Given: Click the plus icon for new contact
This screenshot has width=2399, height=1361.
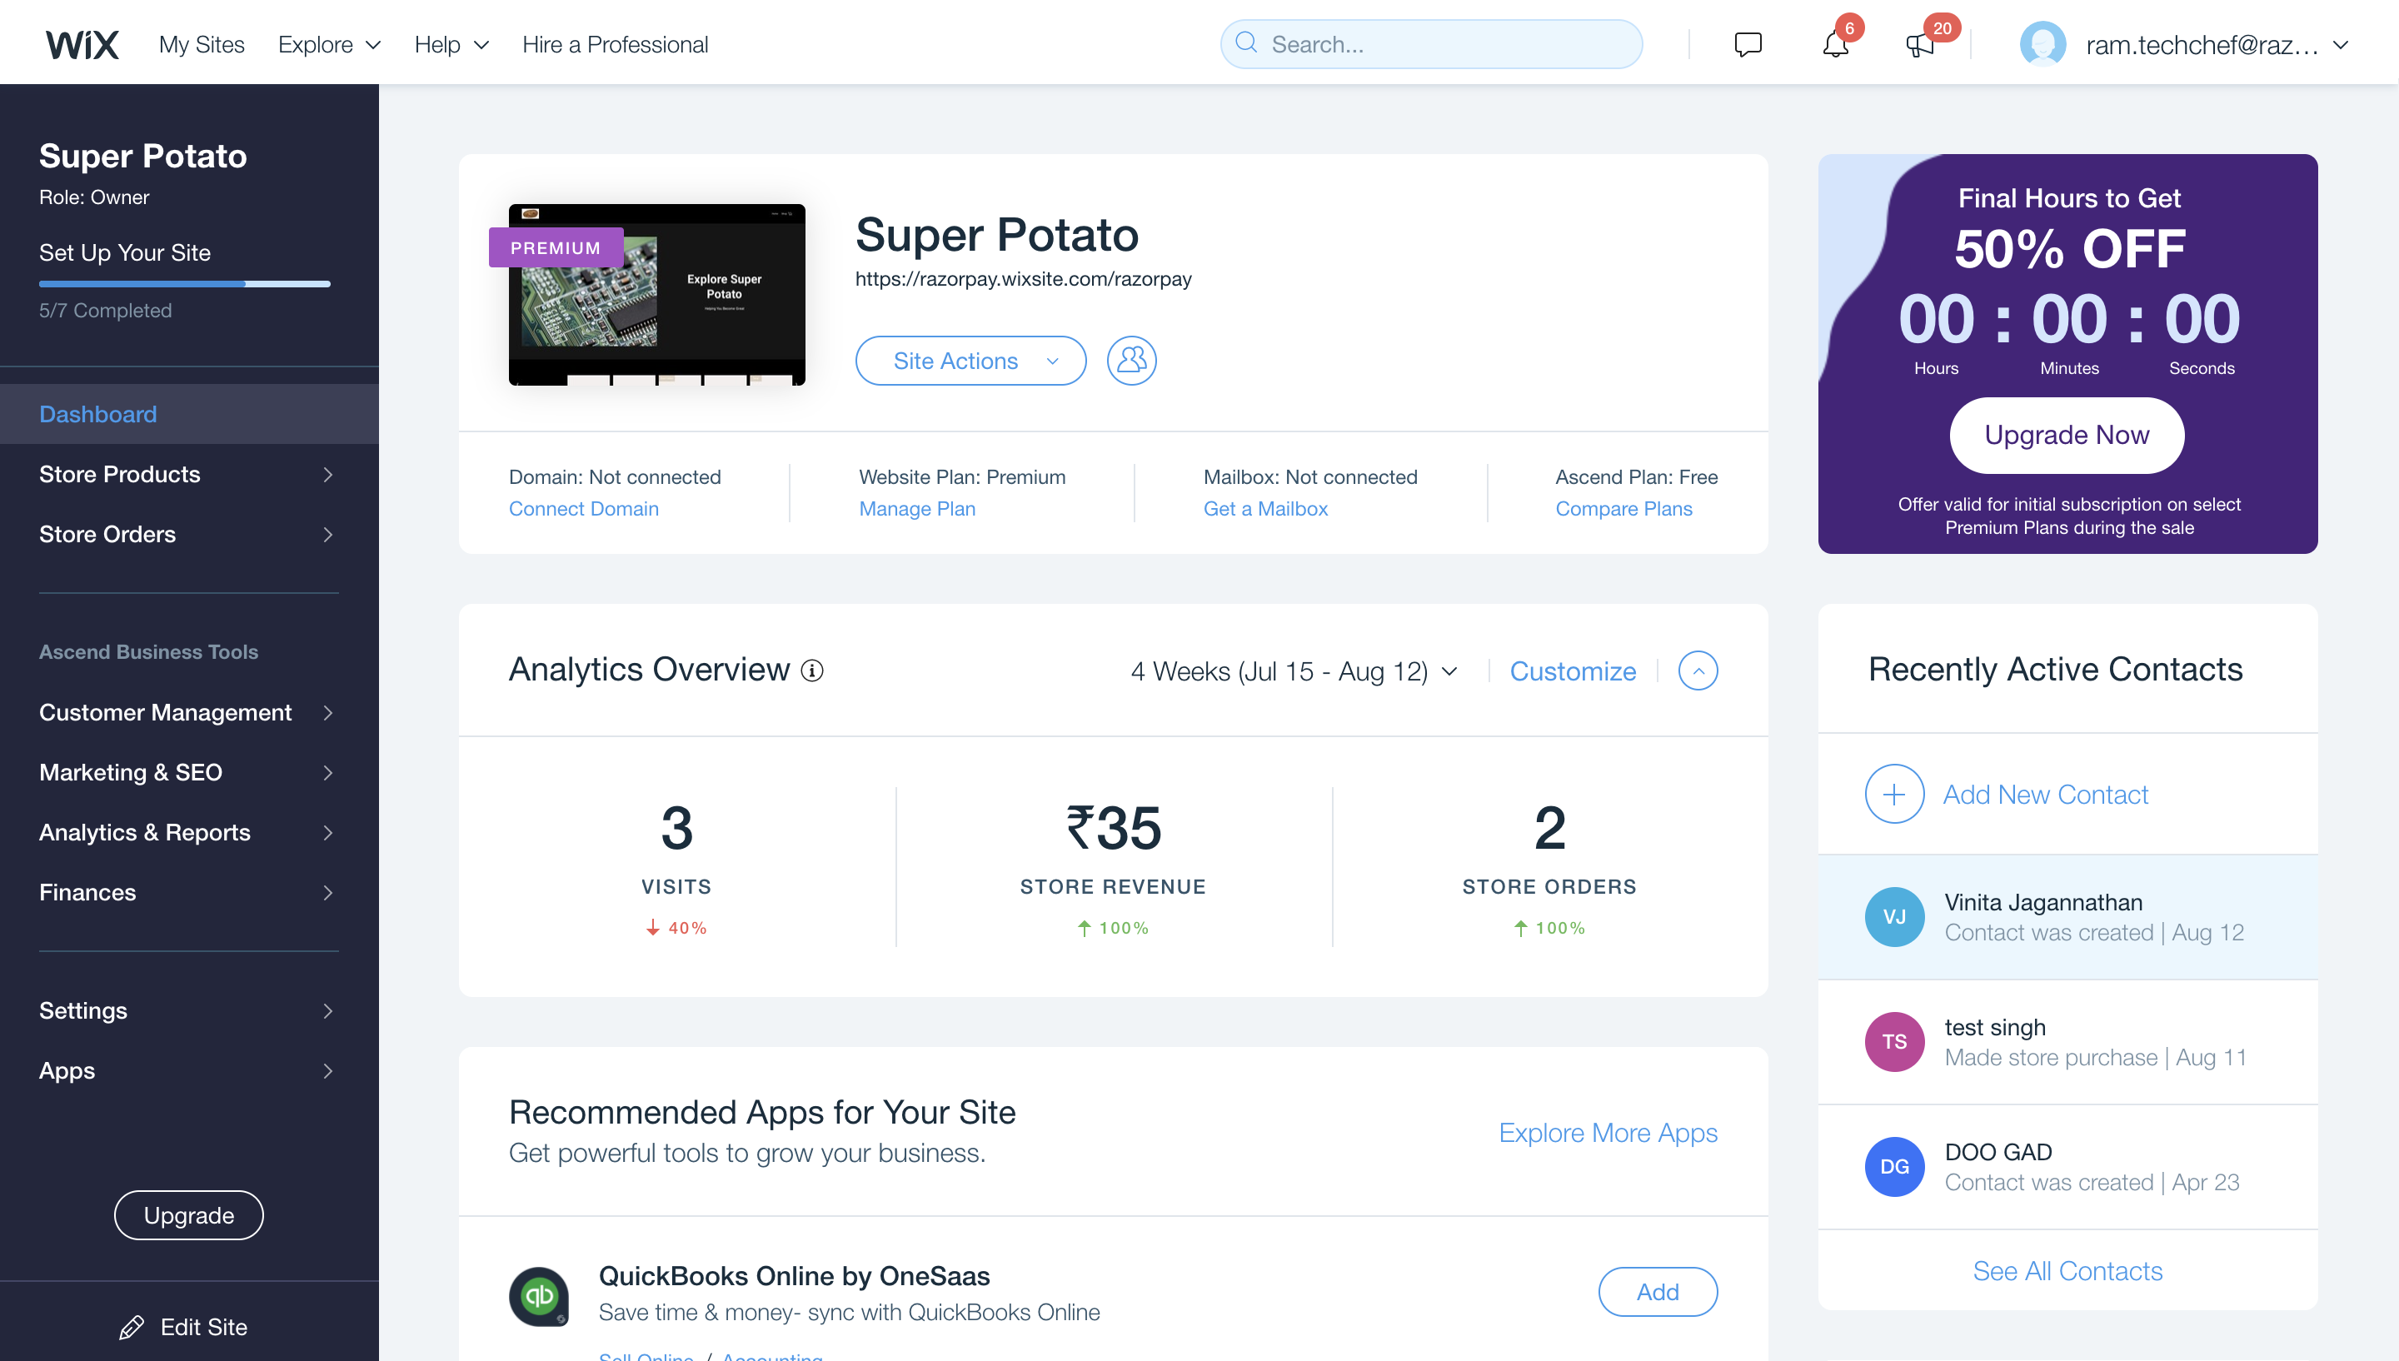Looking at the screenshot, I should (1894, 794).
